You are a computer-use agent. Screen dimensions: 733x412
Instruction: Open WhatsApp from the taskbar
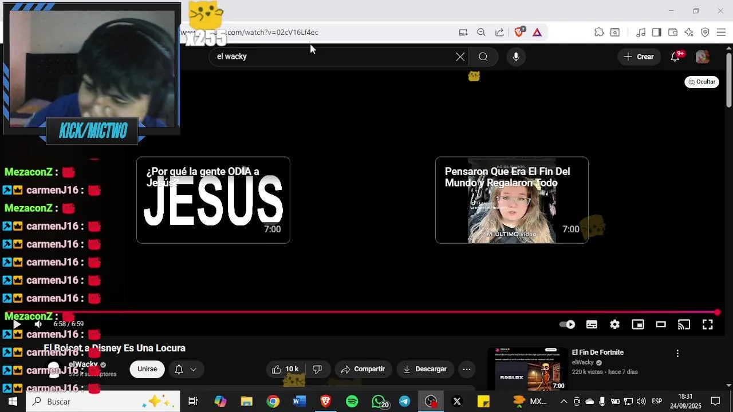tap(379, 402)
